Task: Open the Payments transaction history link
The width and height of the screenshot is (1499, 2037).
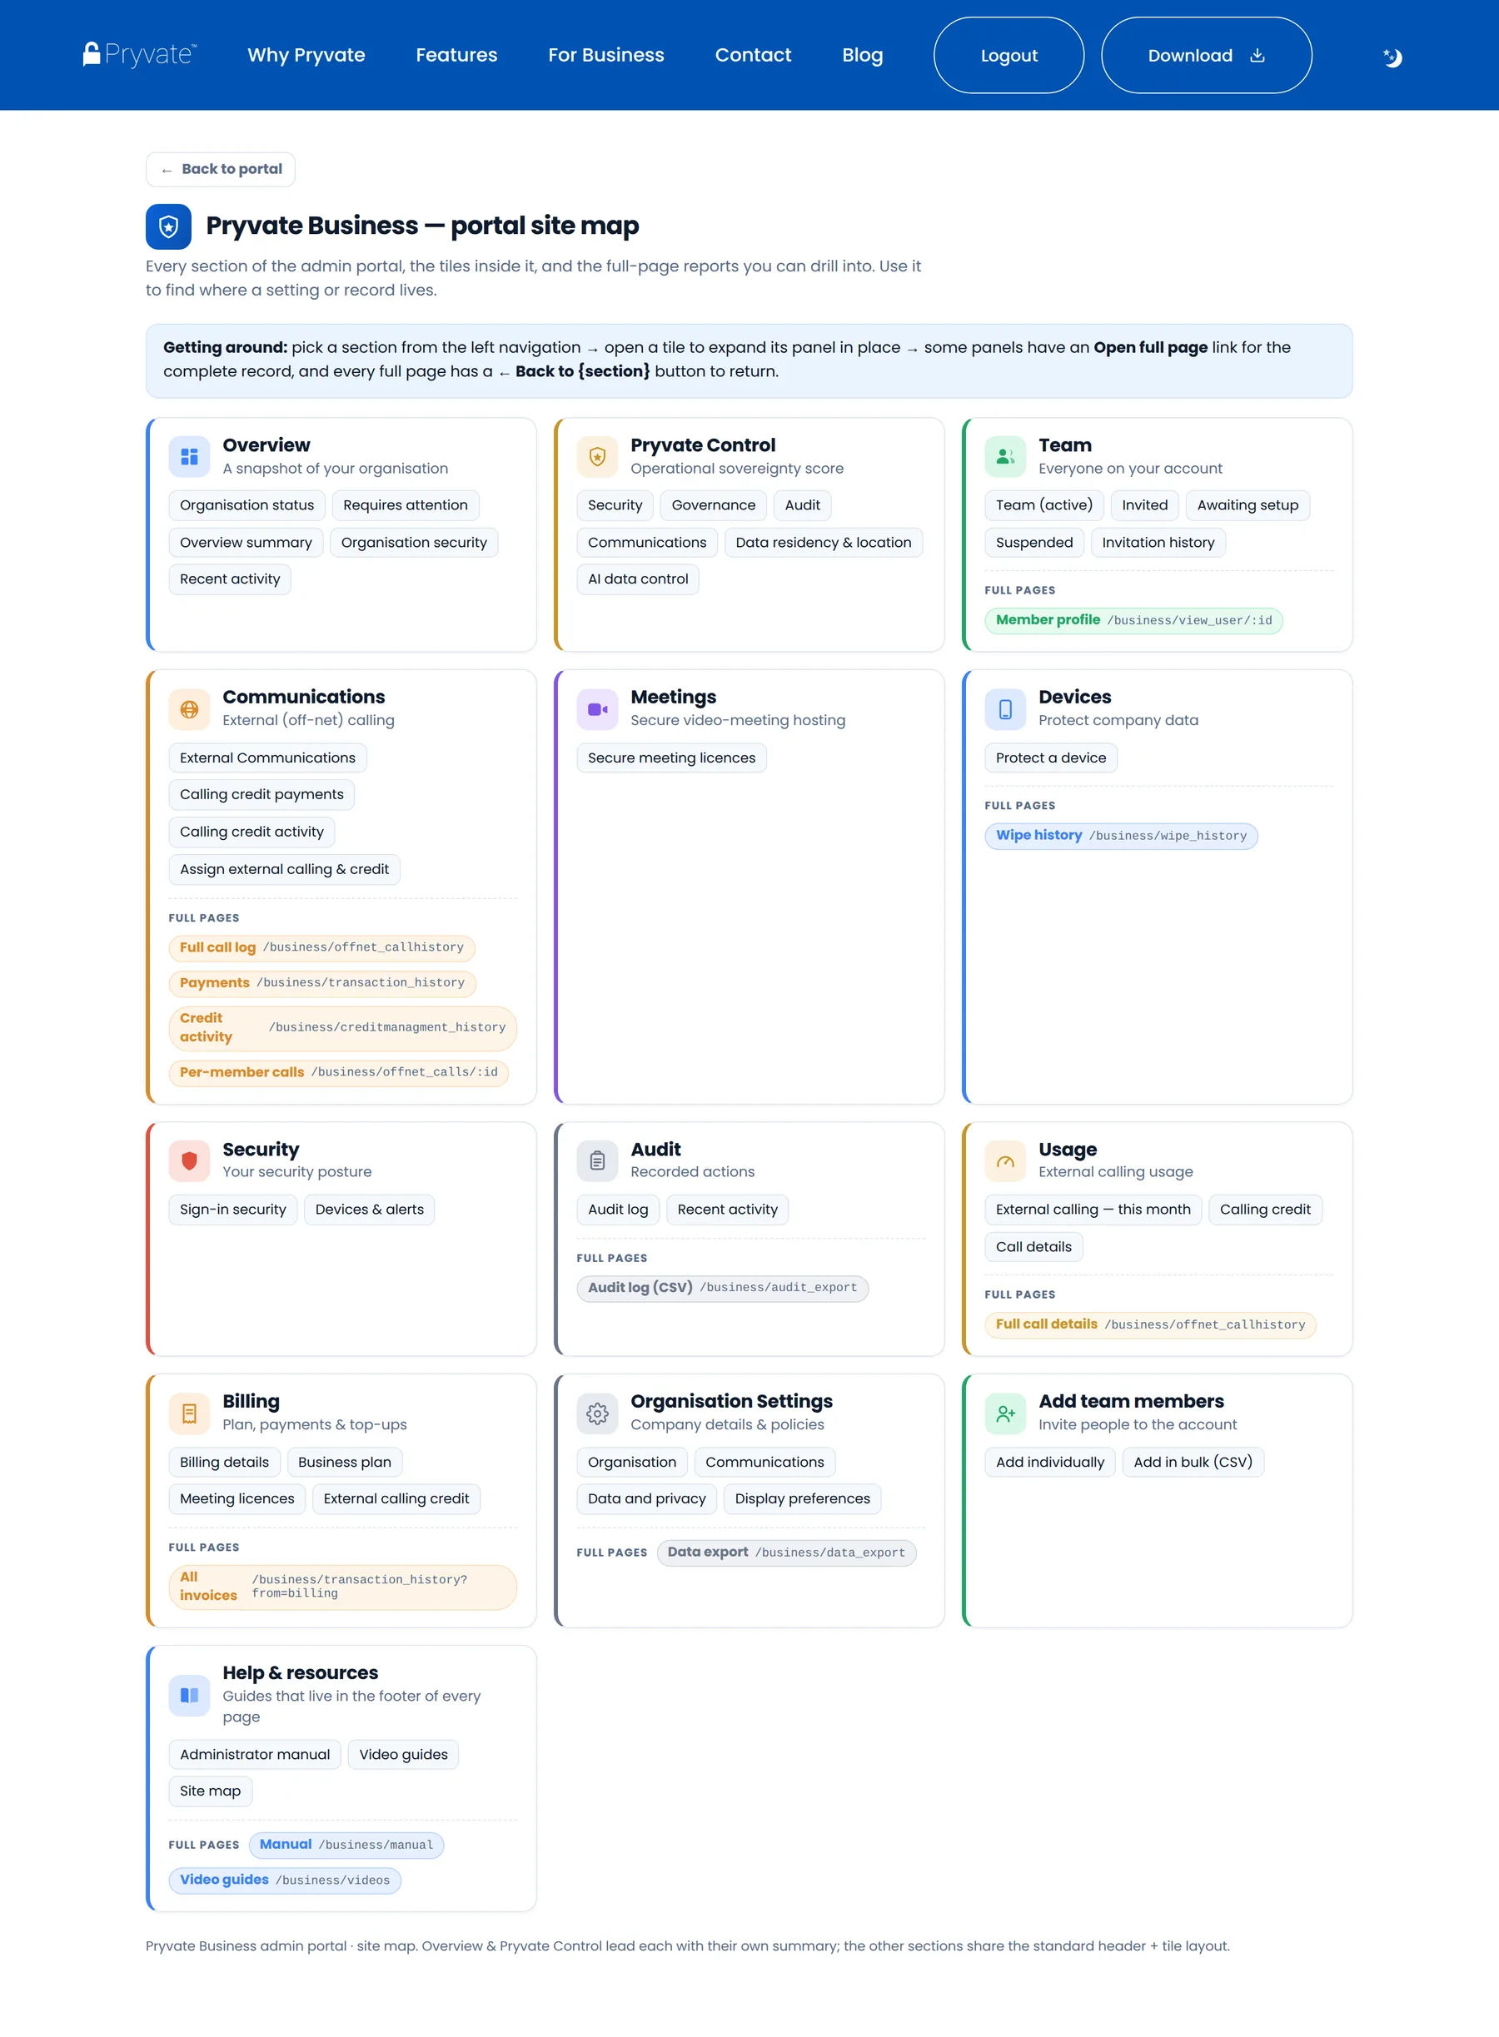Action: [322, 983]
